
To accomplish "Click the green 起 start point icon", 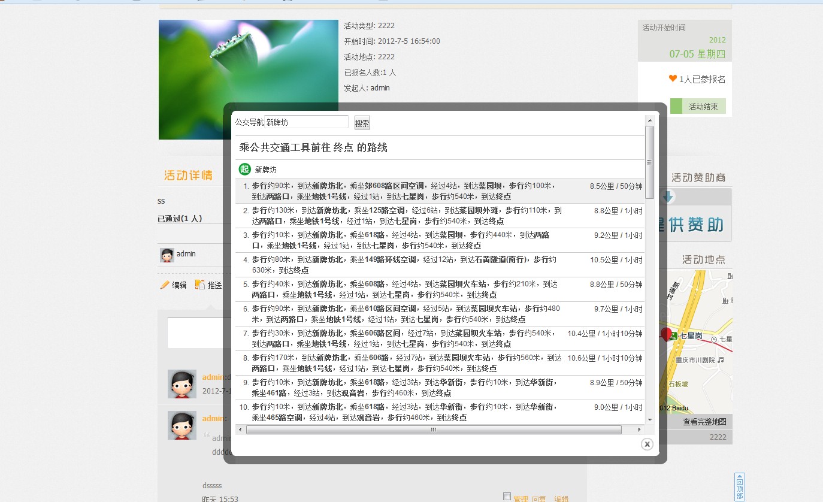I will pyautogui.click(x=244, y=170).
